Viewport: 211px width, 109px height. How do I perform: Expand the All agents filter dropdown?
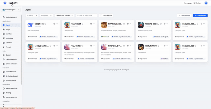point(32,16)
